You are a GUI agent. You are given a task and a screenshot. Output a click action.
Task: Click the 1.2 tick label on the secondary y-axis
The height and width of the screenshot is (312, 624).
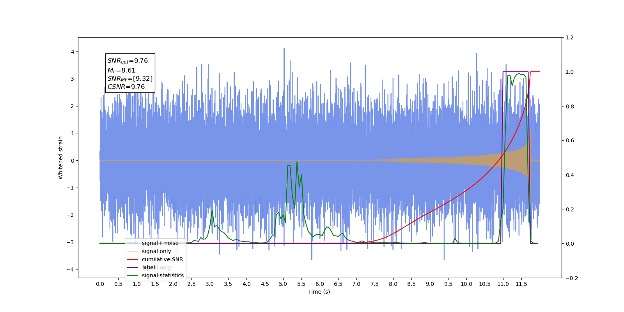coord(569,38)
